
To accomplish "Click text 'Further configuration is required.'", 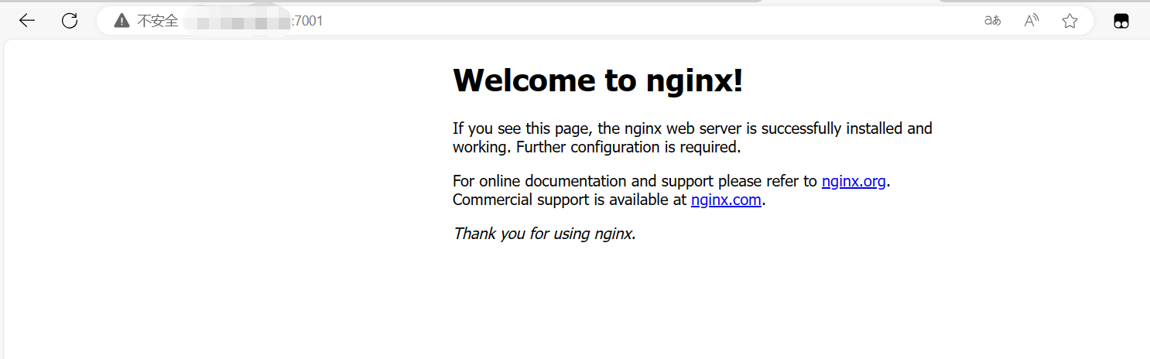I will (628, 147).
